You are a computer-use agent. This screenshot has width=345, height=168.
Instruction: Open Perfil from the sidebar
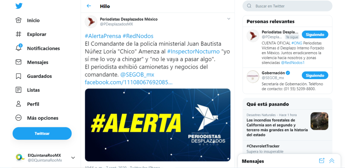28,104
